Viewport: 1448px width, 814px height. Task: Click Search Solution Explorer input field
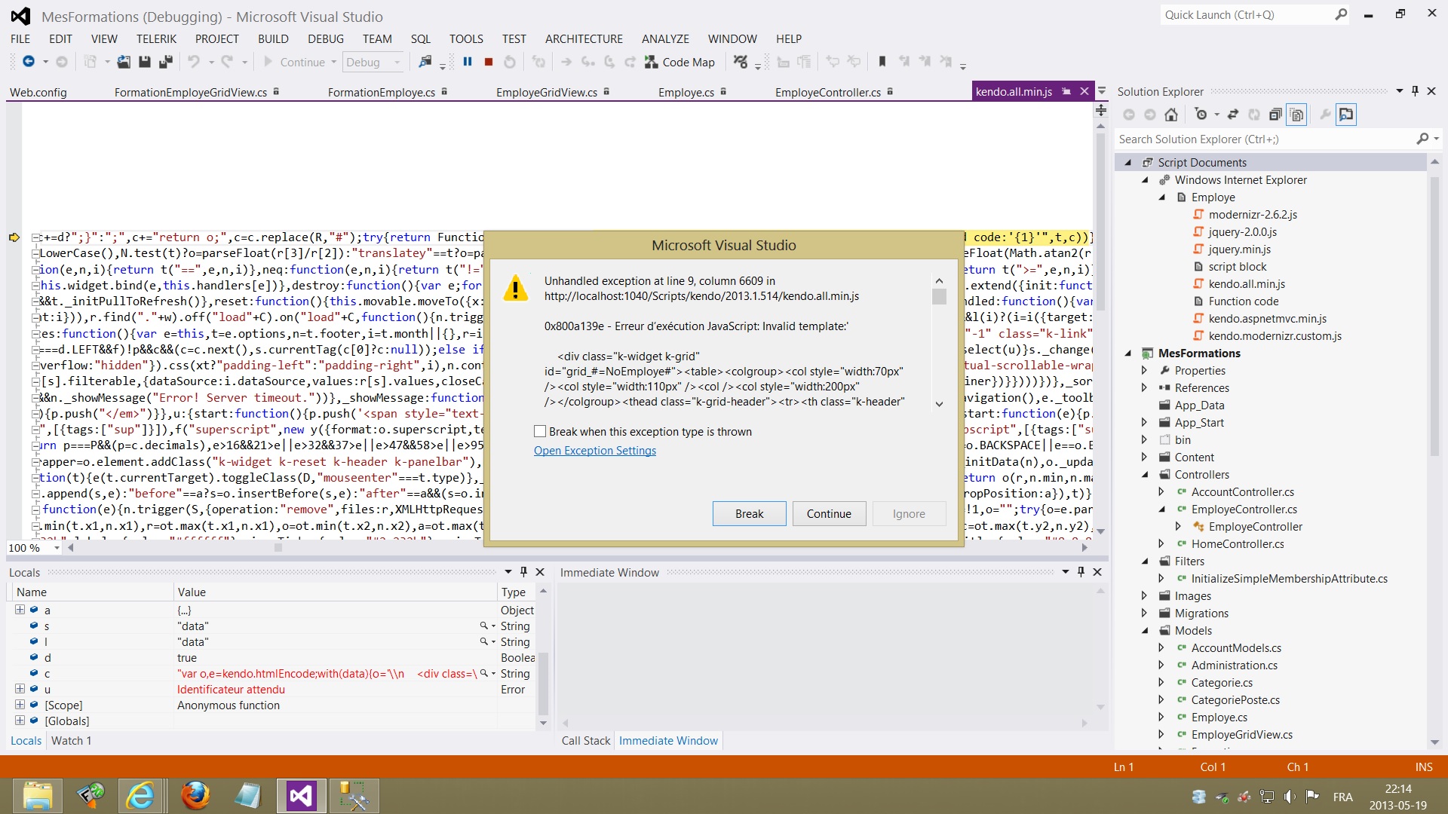tap(1265, 139)
